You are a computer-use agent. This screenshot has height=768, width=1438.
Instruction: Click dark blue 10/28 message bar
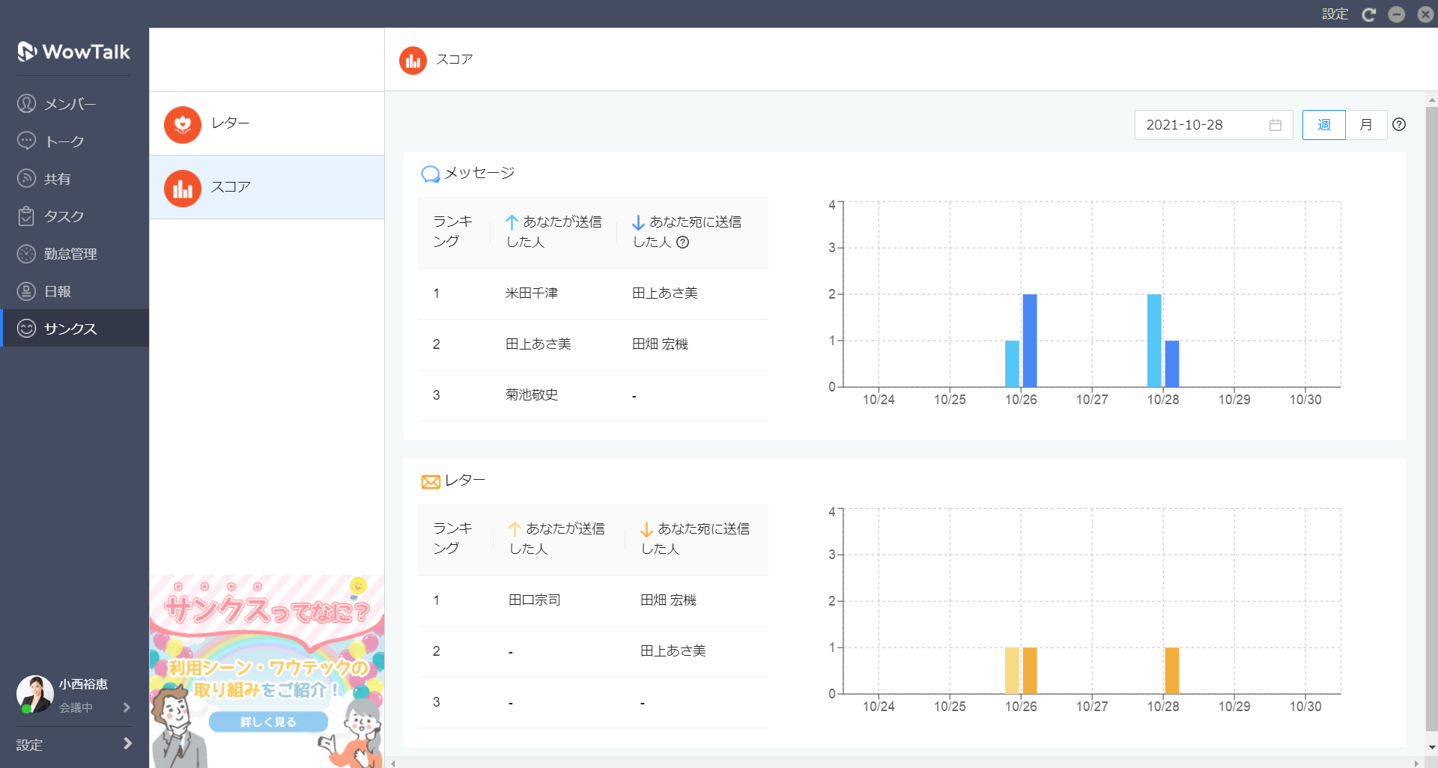1172,364
